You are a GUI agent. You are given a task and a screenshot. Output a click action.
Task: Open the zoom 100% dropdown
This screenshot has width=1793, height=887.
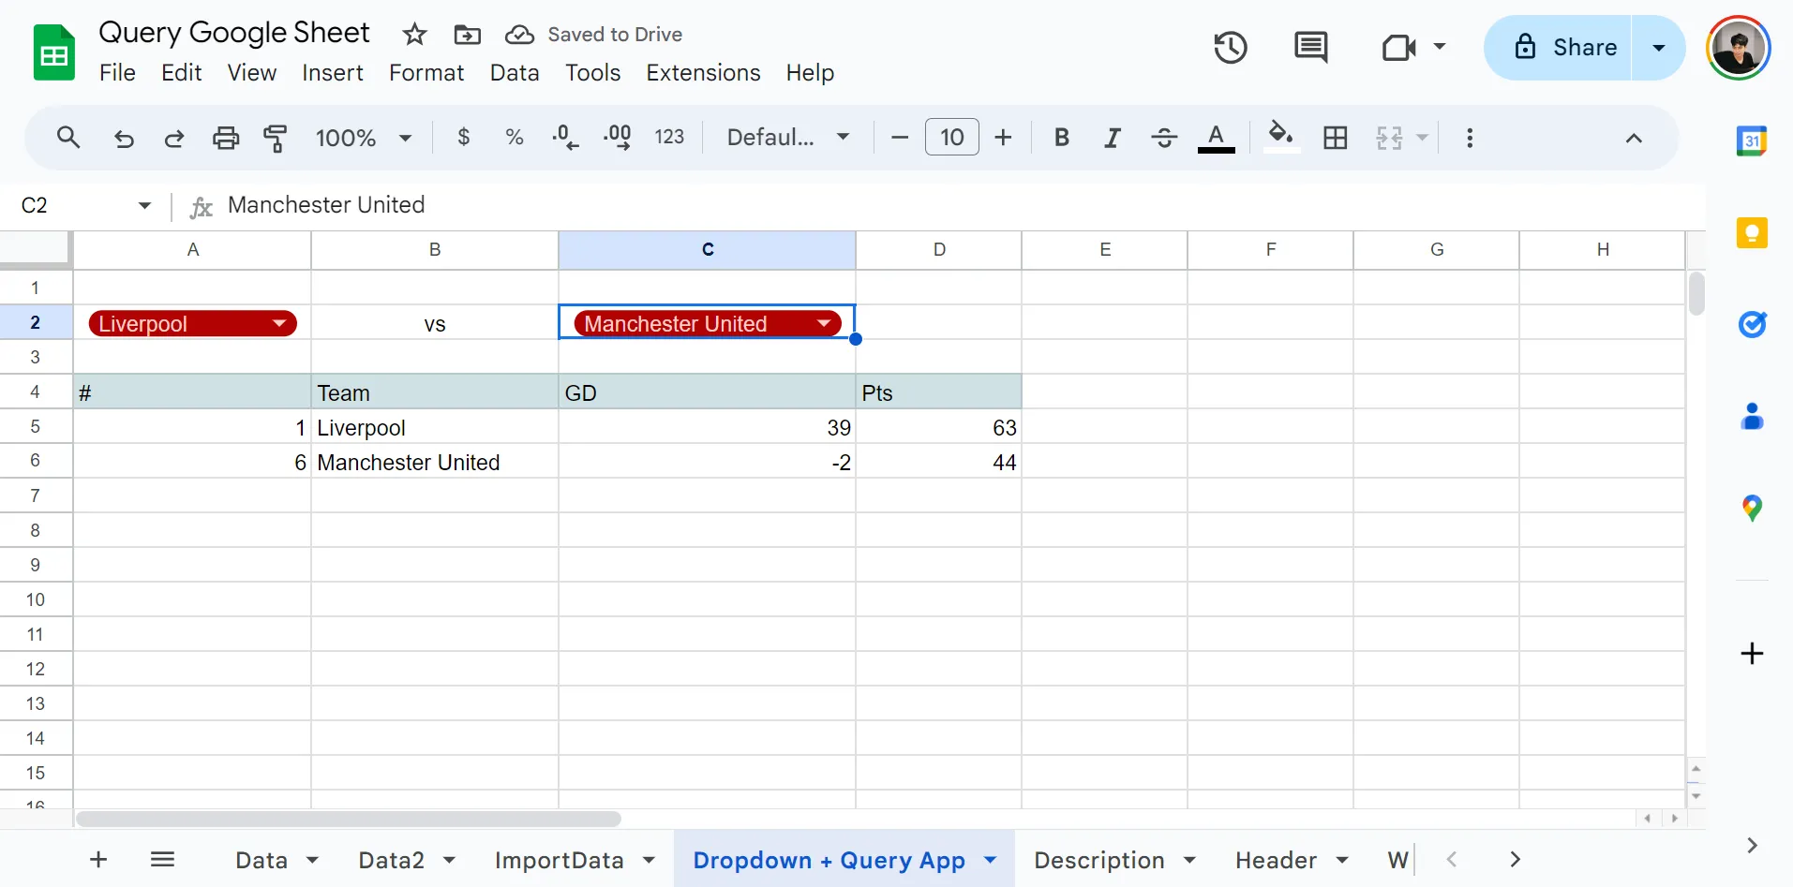tap(364, 138)
